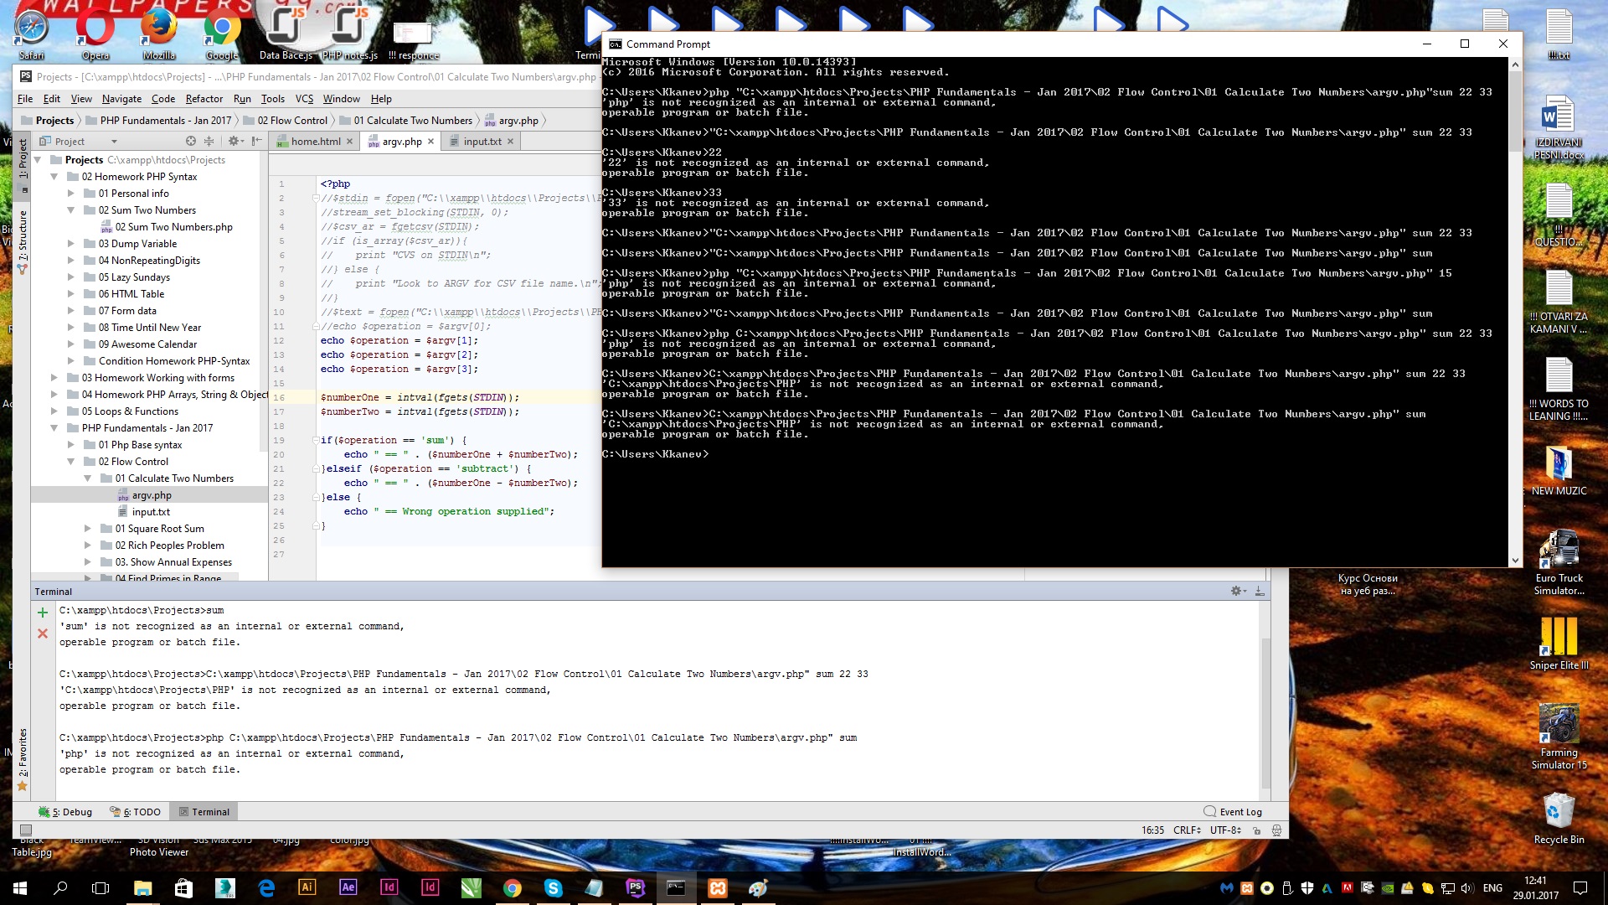Screen dimensions: 1608x905
Task: Open the Hector inspector icon in status bar
Action: (x=1276, y=830)
